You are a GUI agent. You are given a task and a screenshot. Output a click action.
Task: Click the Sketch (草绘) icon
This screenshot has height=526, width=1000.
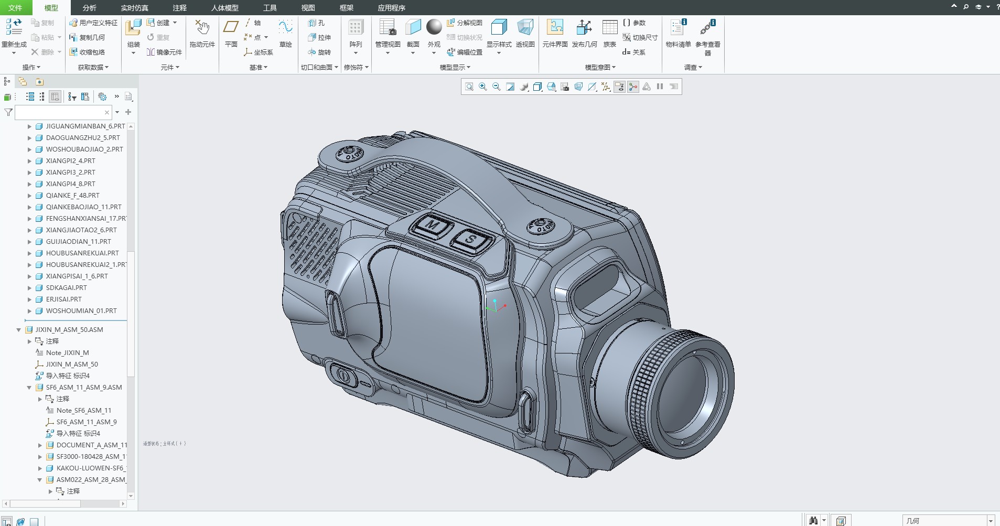[285, 28]
